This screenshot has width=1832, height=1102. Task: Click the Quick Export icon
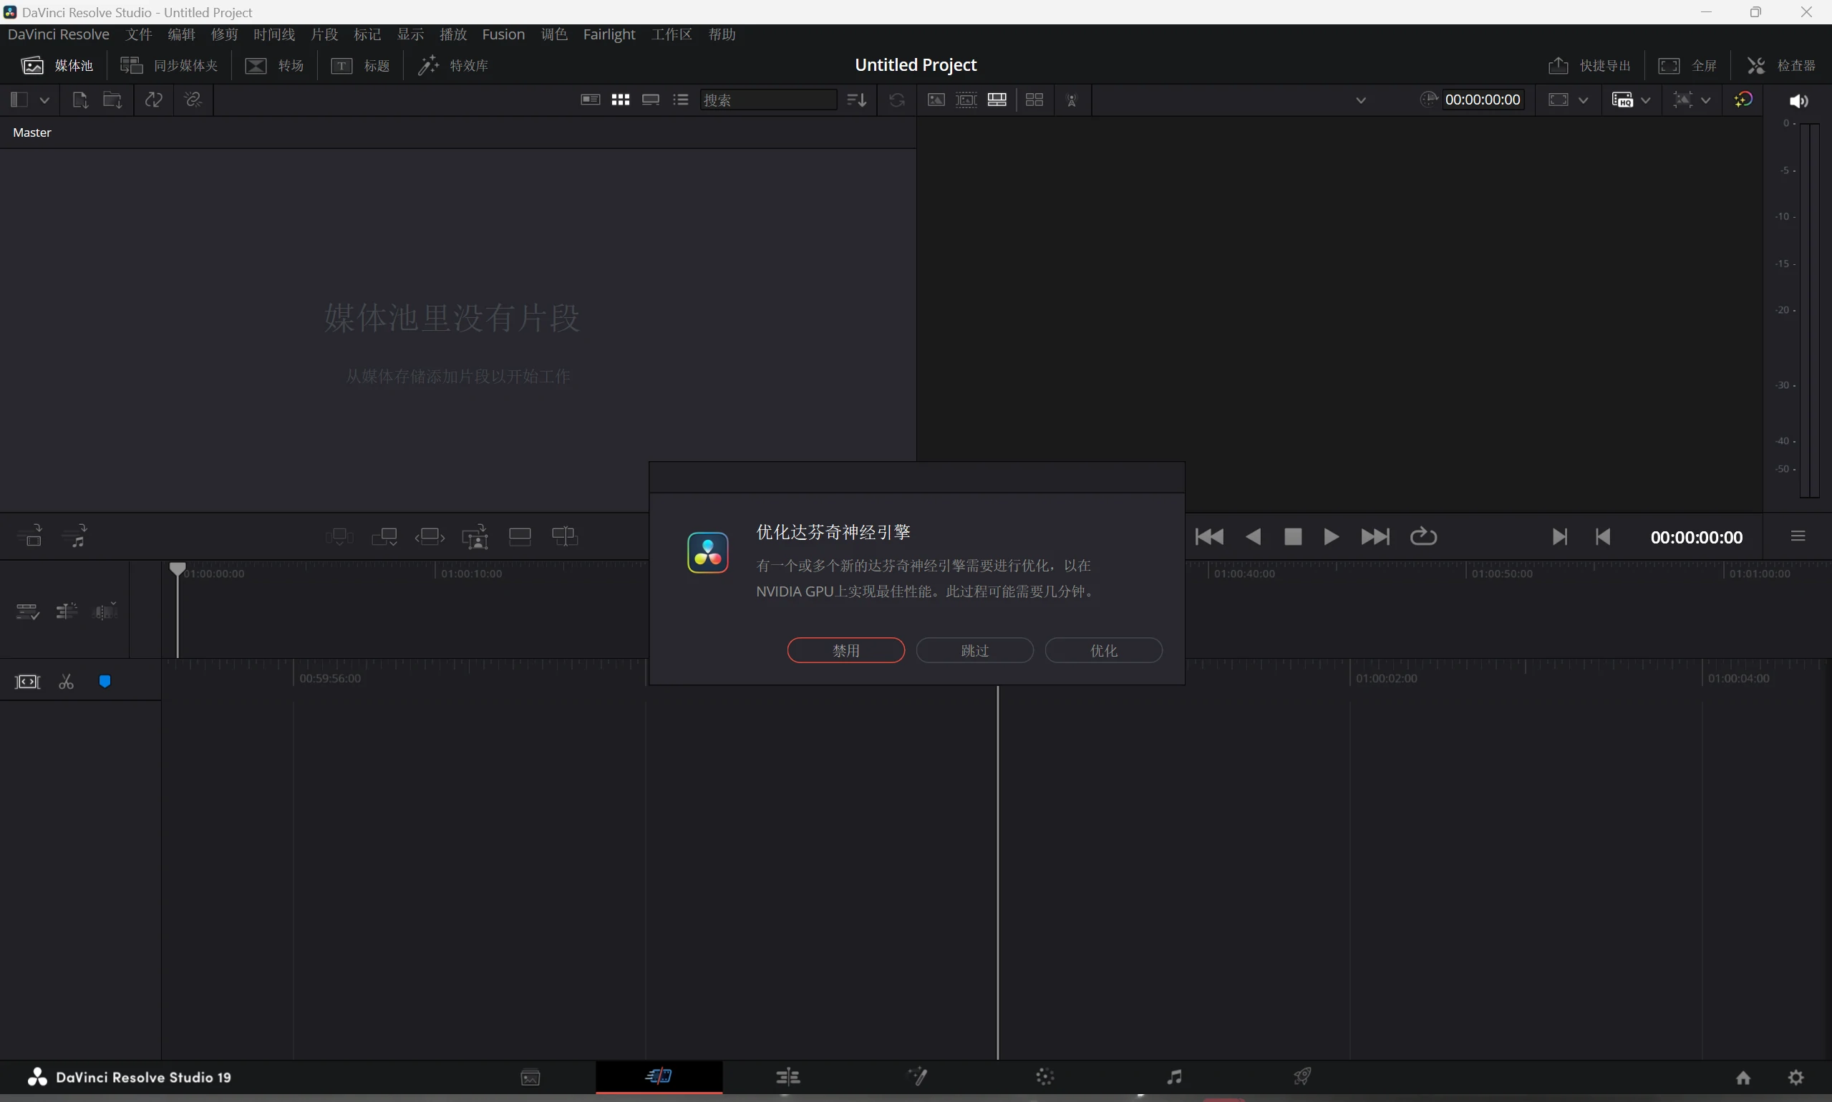pos(1558,65)
